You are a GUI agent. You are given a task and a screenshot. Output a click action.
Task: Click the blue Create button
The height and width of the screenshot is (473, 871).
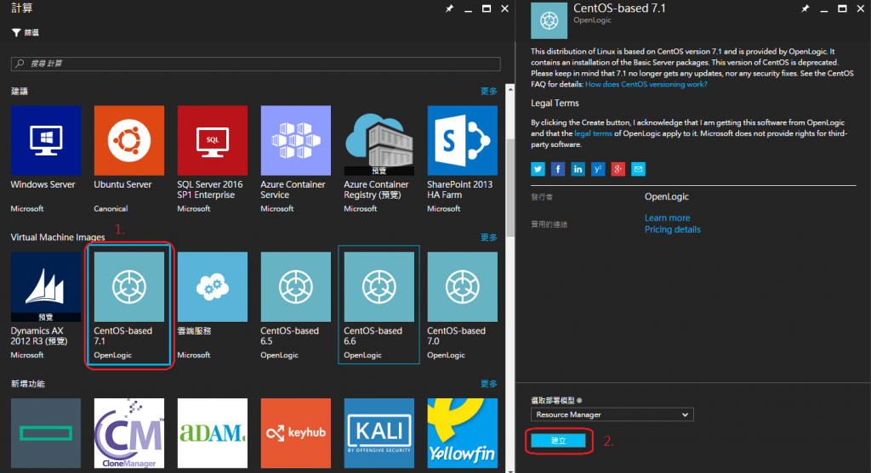pyautogui.click(x=558, y=440)
